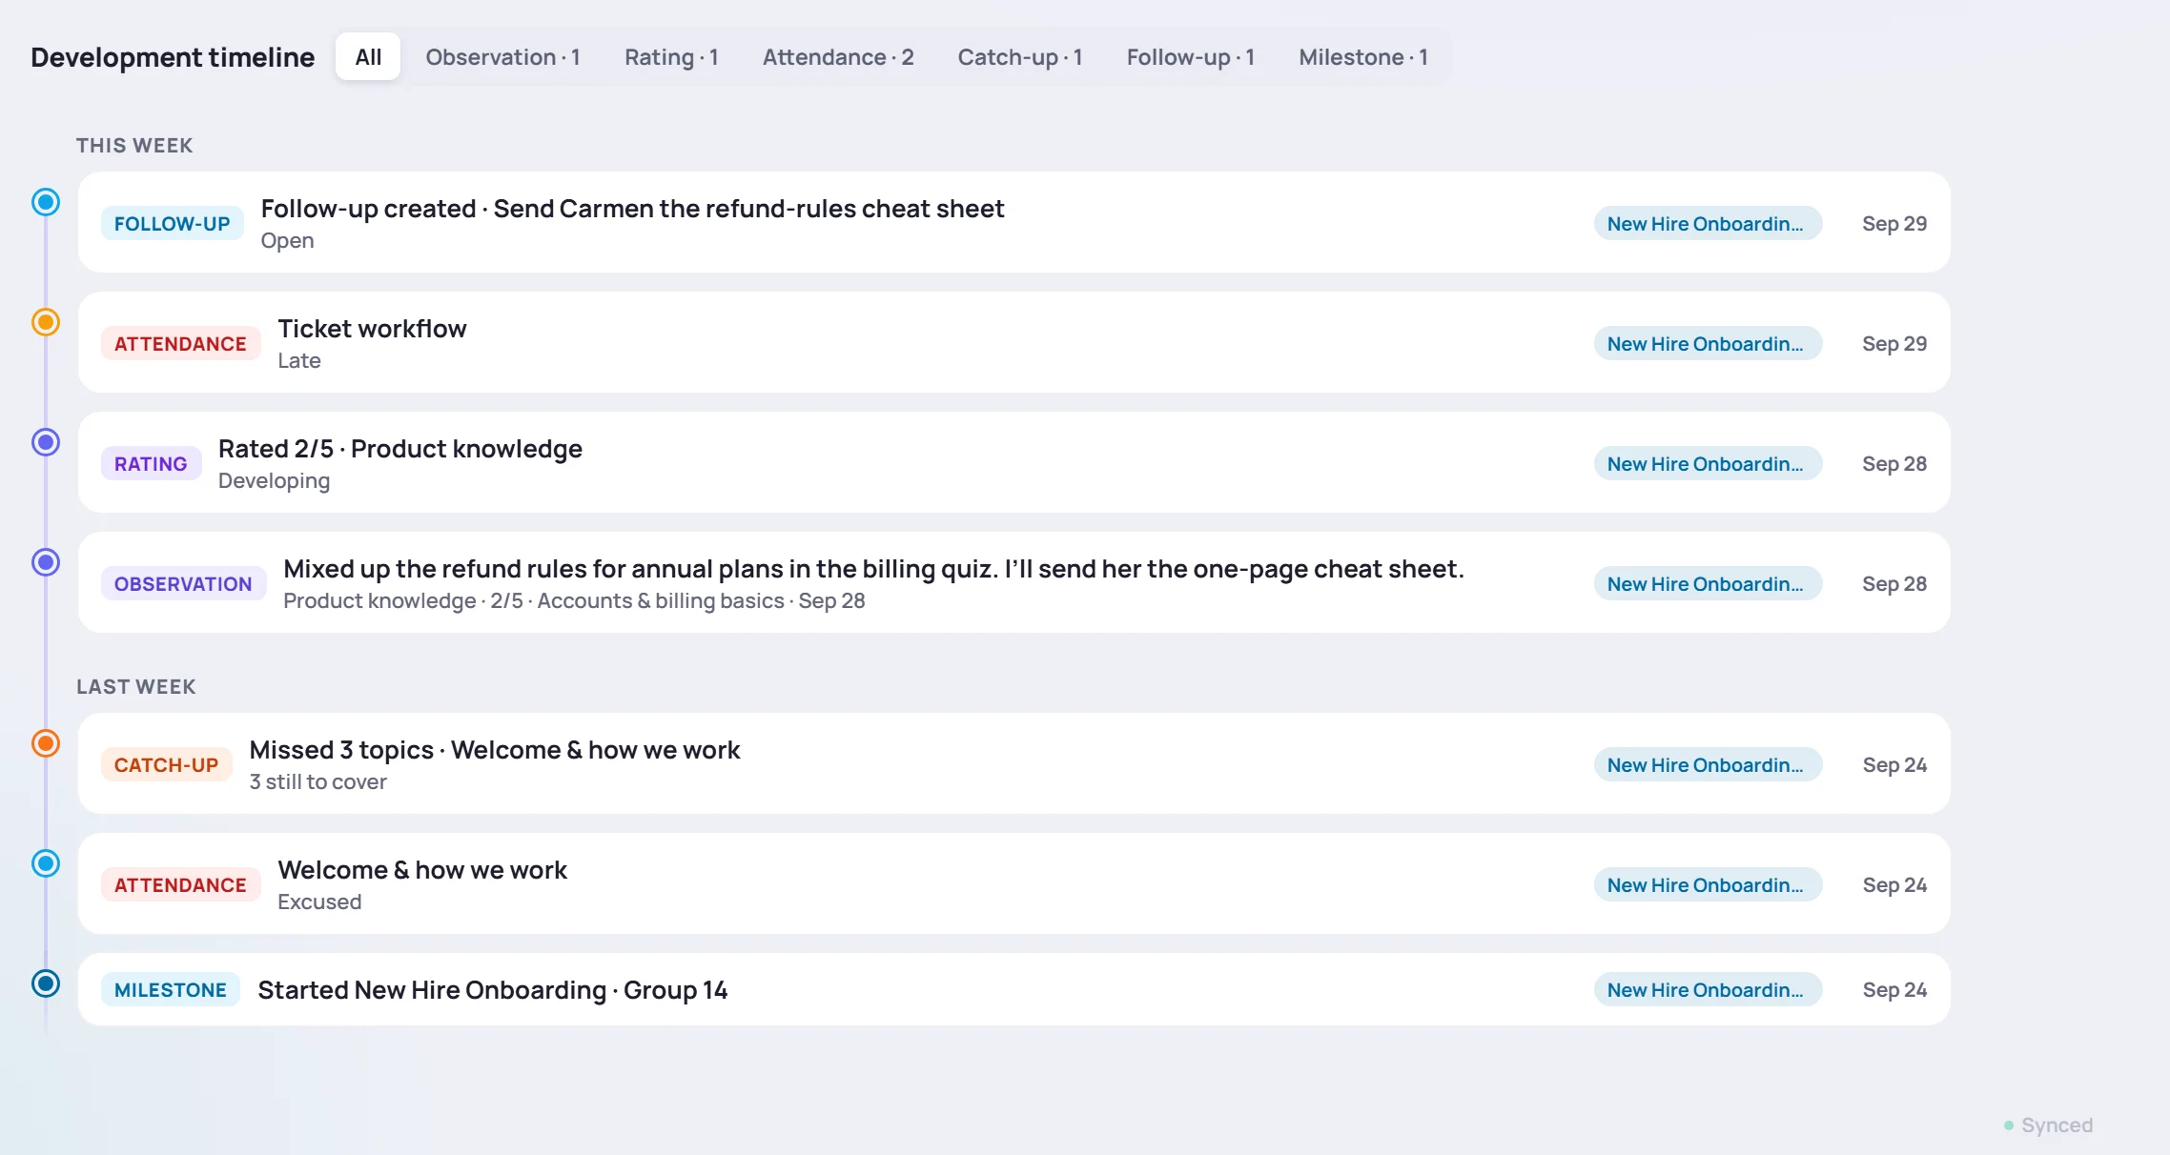Viewport: 2170px width, 1155px height.
Task: Click the Synced status indicator
Action: coord(2048,1125)
